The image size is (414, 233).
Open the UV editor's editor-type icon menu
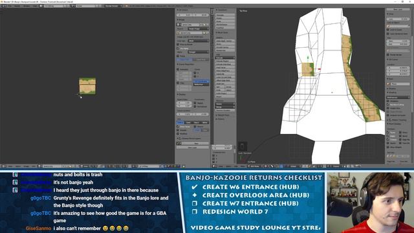pyautogui.click(x=4, y=166)
